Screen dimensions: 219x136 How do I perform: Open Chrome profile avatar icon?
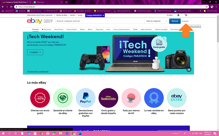click(x=212, y=7)
